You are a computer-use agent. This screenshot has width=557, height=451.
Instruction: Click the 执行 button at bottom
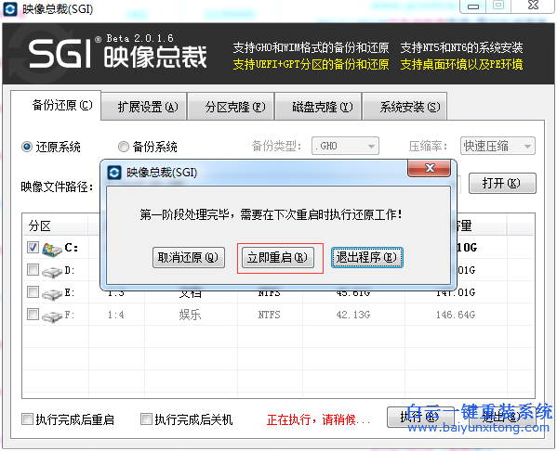coord(420,417)
